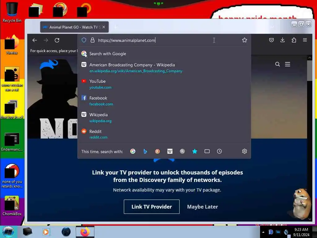Pick the YouTube suggestion

[x=164, y=84]
